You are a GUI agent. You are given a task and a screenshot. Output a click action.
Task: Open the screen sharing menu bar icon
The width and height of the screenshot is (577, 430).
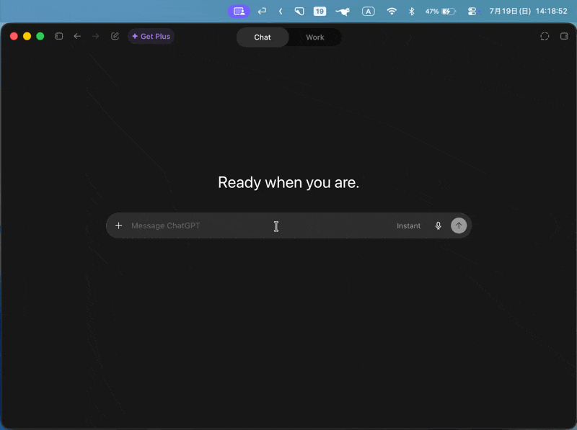(x=239, y=12)
